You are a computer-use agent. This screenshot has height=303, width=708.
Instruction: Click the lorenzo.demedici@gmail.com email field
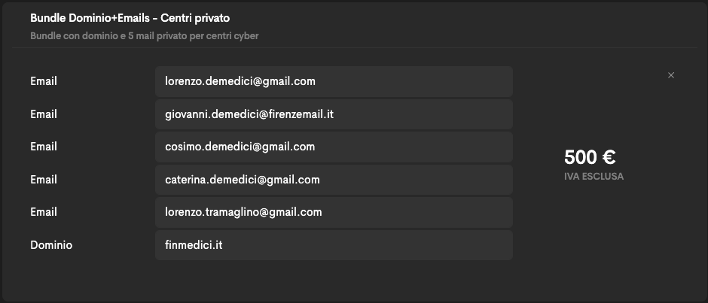coord(334,81)
